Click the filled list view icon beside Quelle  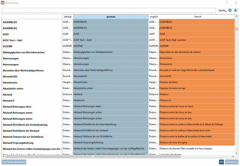pyautogui.click(x=230, y=10)
